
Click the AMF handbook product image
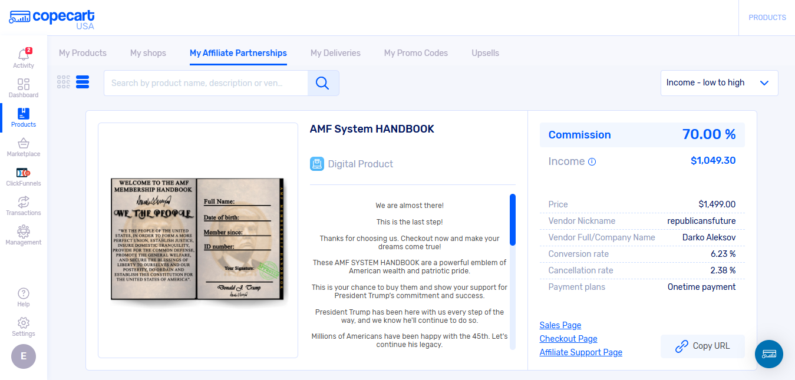point(198,241)
